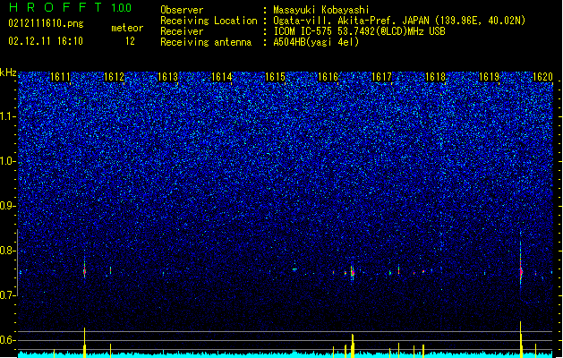The height and width of the screenshot is (358, 563).
Task: Select the filename 0212111610.png
Action: click(x=46, y=23)
